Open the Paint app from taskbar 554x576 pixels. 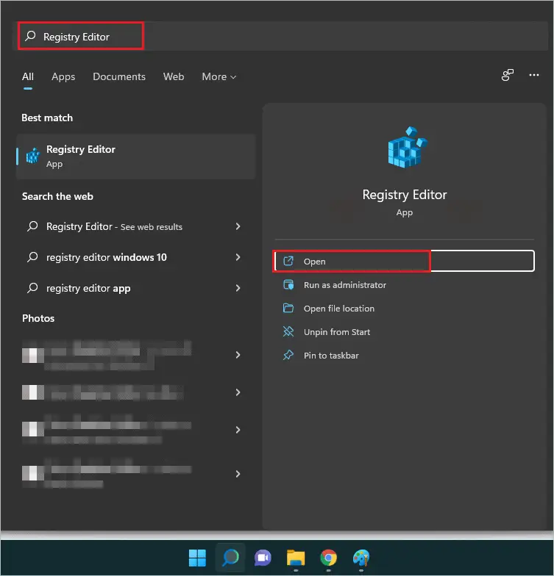coord(361,558)
